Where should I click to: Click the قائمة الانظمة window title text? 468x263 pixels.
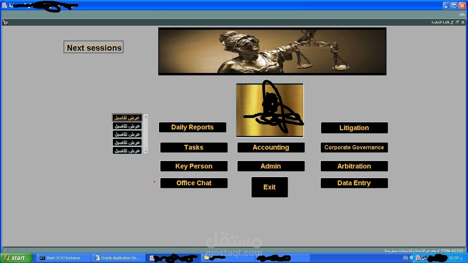pyautogui.click(x=441, y=22)
